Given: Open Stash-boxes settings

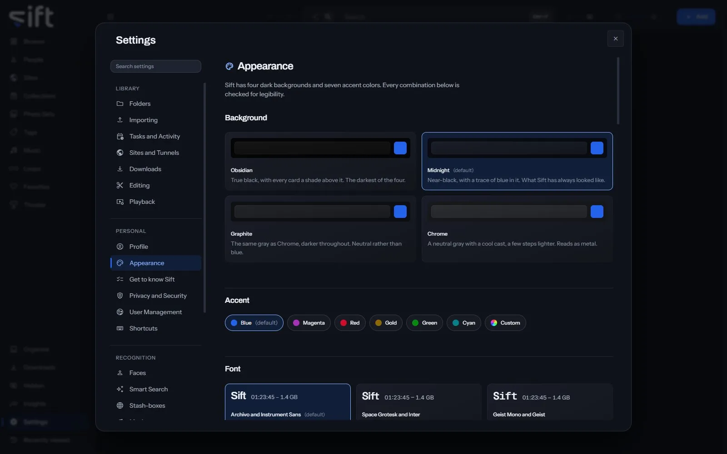Looking at the screenshot, I should coord(156,405).
